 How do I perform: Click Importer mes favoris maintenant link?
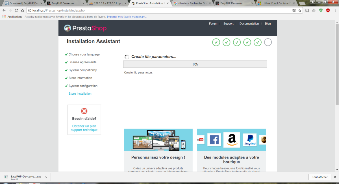127,17
